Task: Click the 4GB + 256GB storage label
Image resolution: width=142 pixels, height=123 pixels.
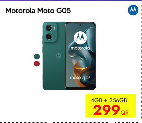Action: (x=109, y=100)
